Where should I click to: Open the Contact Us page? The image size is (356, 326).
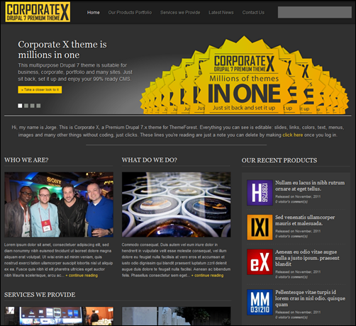pos(253,13)
